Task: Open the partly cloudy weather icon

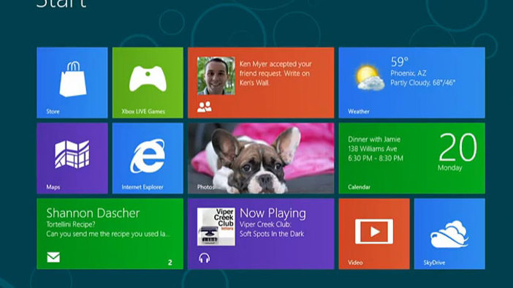Action: (x=370, y=78)
